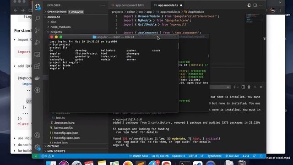Click the editor minimap
The height and width of the screenshot is (165, 293).
(x=255, y=18)
